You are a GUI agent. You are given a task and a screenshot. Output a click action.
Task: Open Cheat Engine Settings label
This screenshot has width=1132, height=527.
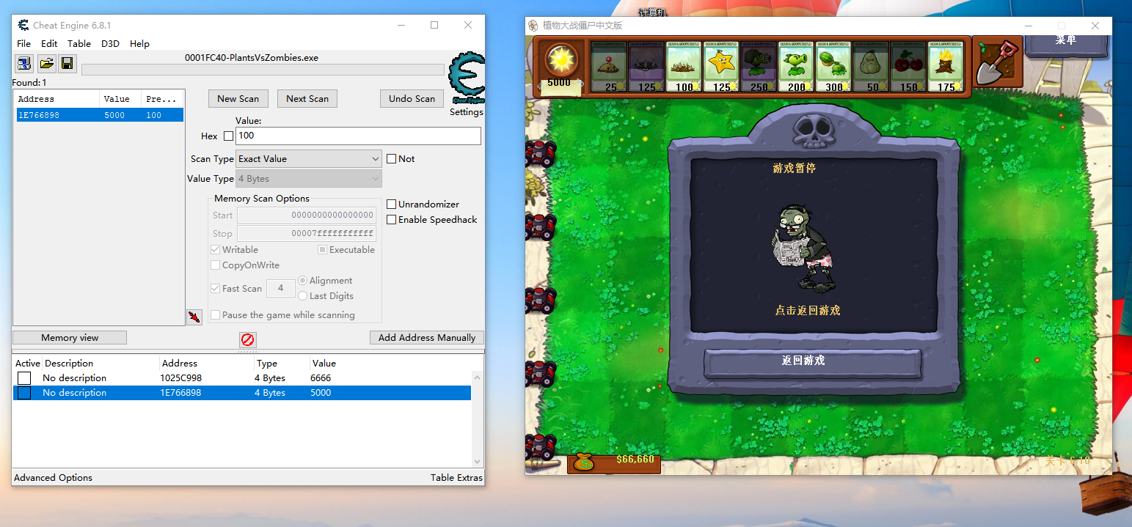click(467, 112)
